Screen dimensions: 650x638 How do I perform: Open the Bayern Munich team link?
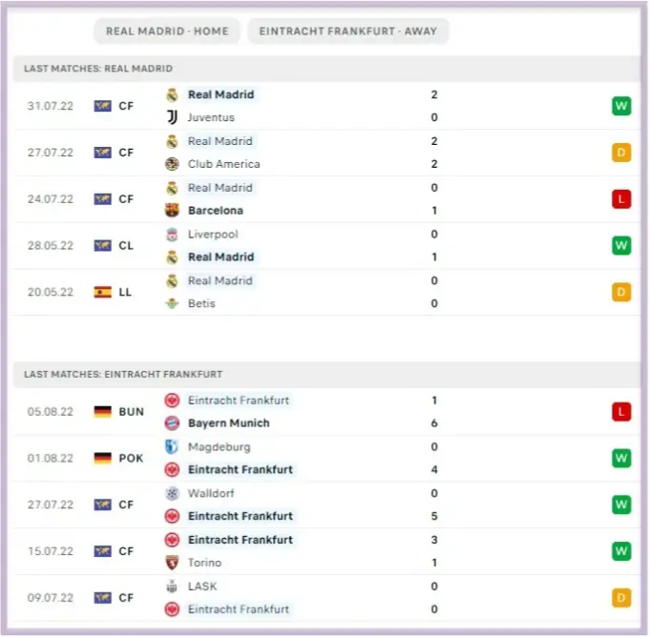pos(229,423)
